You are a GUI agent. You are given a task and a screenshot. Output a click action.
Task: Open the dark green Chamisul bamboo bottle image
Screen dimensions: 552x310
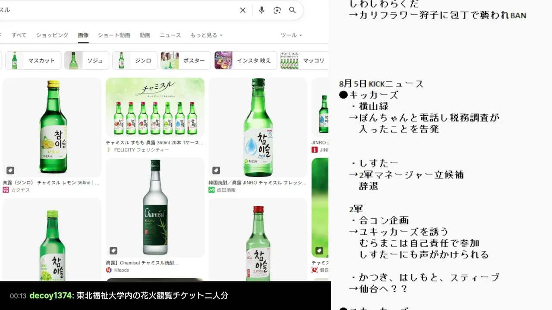[155, 208]
